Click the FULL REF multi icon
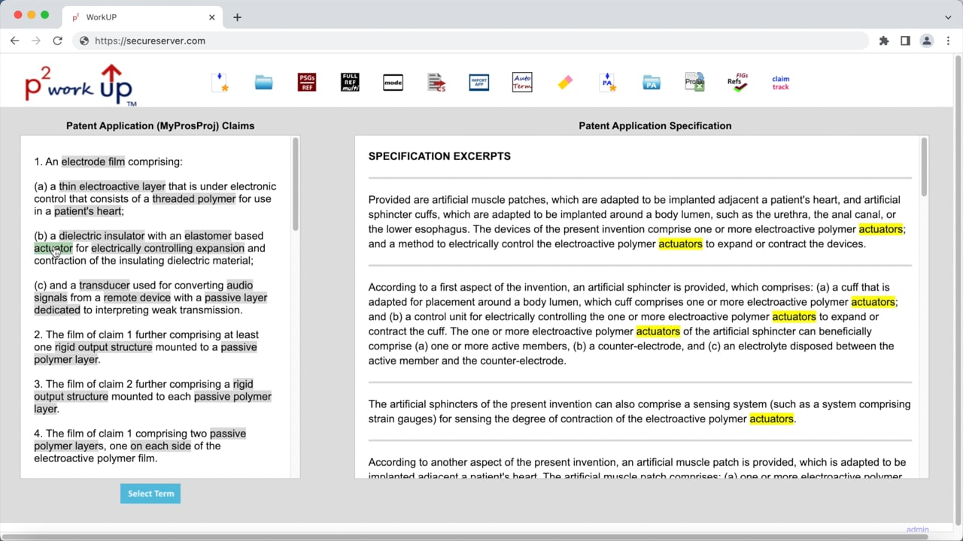 point(350,82)
